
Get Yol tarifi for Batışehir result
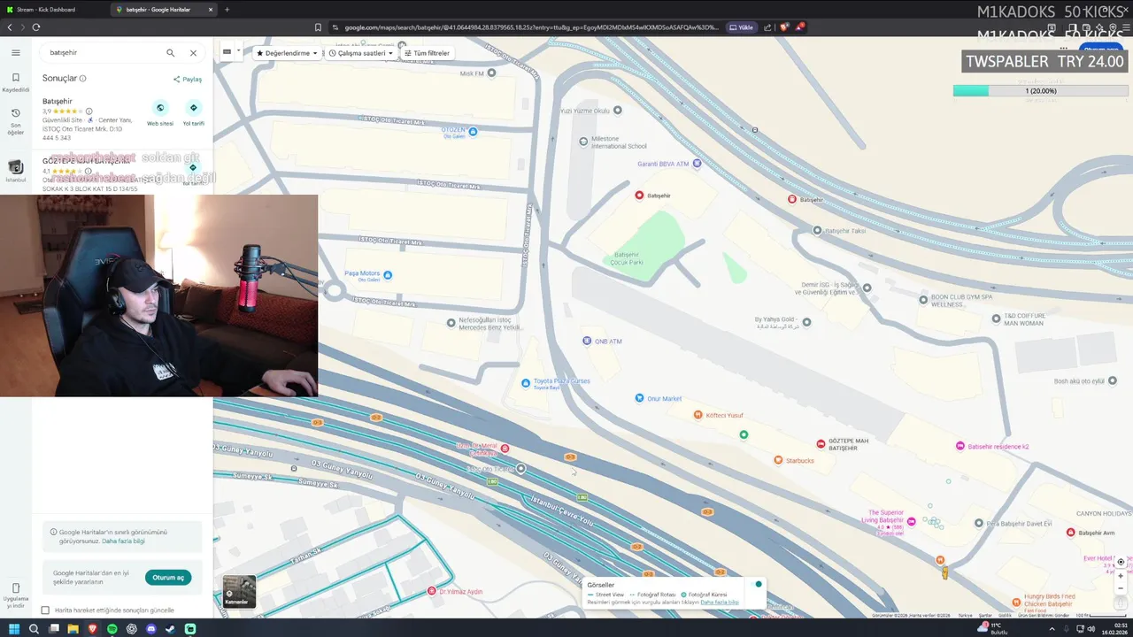click(x=193, y=113)
